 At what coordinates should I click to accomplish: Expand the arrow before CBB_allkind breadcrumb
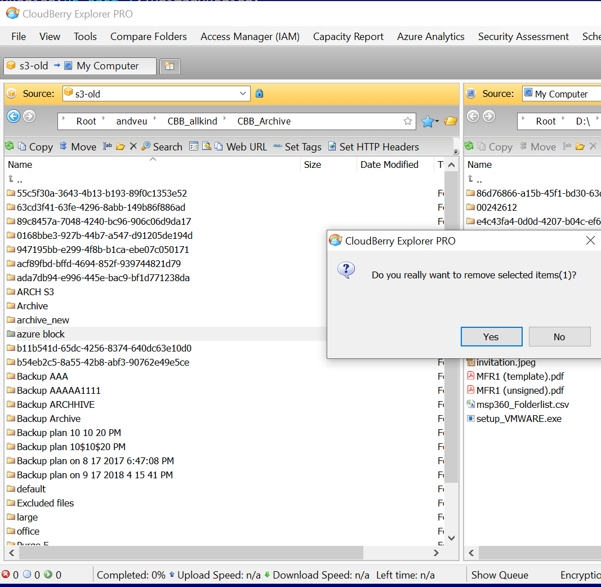[x=155, y=118]
